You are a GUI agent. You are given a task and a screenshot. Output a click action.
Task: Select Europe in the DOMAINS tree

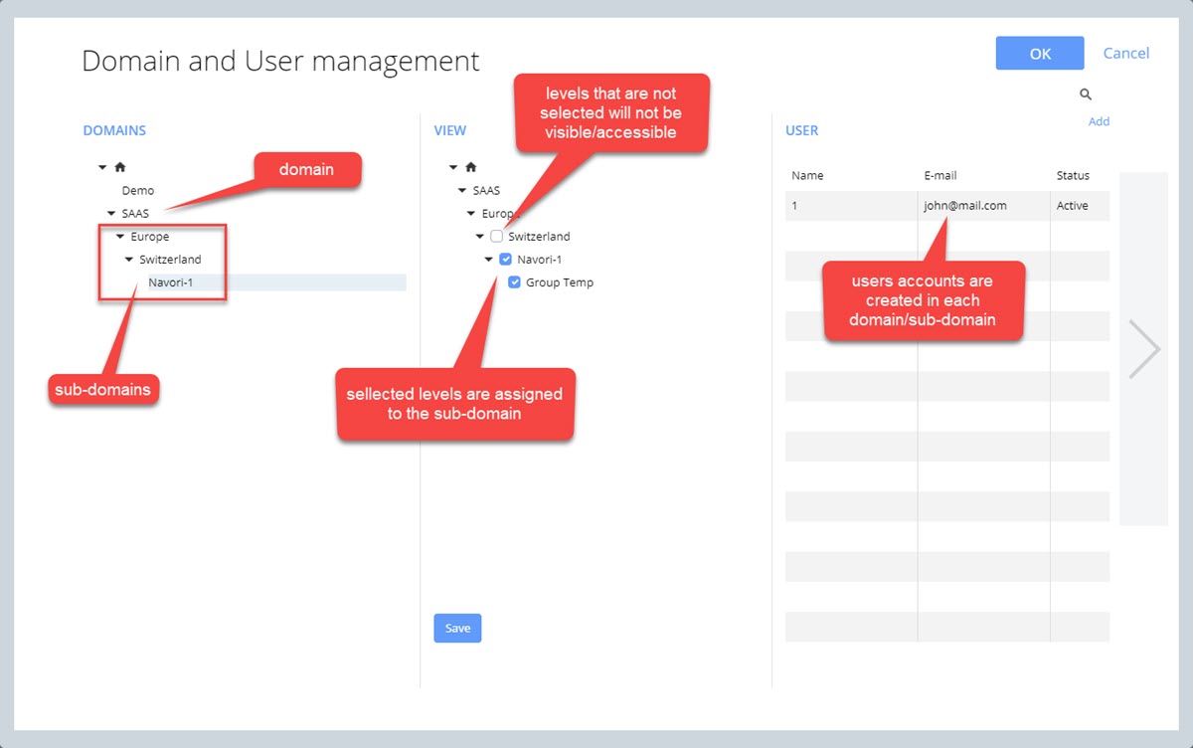point(150,237)
